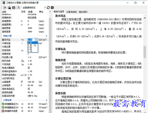The image size is (149, 113).
Task: Click the 数值 column header
Action: tap(30, 12)
